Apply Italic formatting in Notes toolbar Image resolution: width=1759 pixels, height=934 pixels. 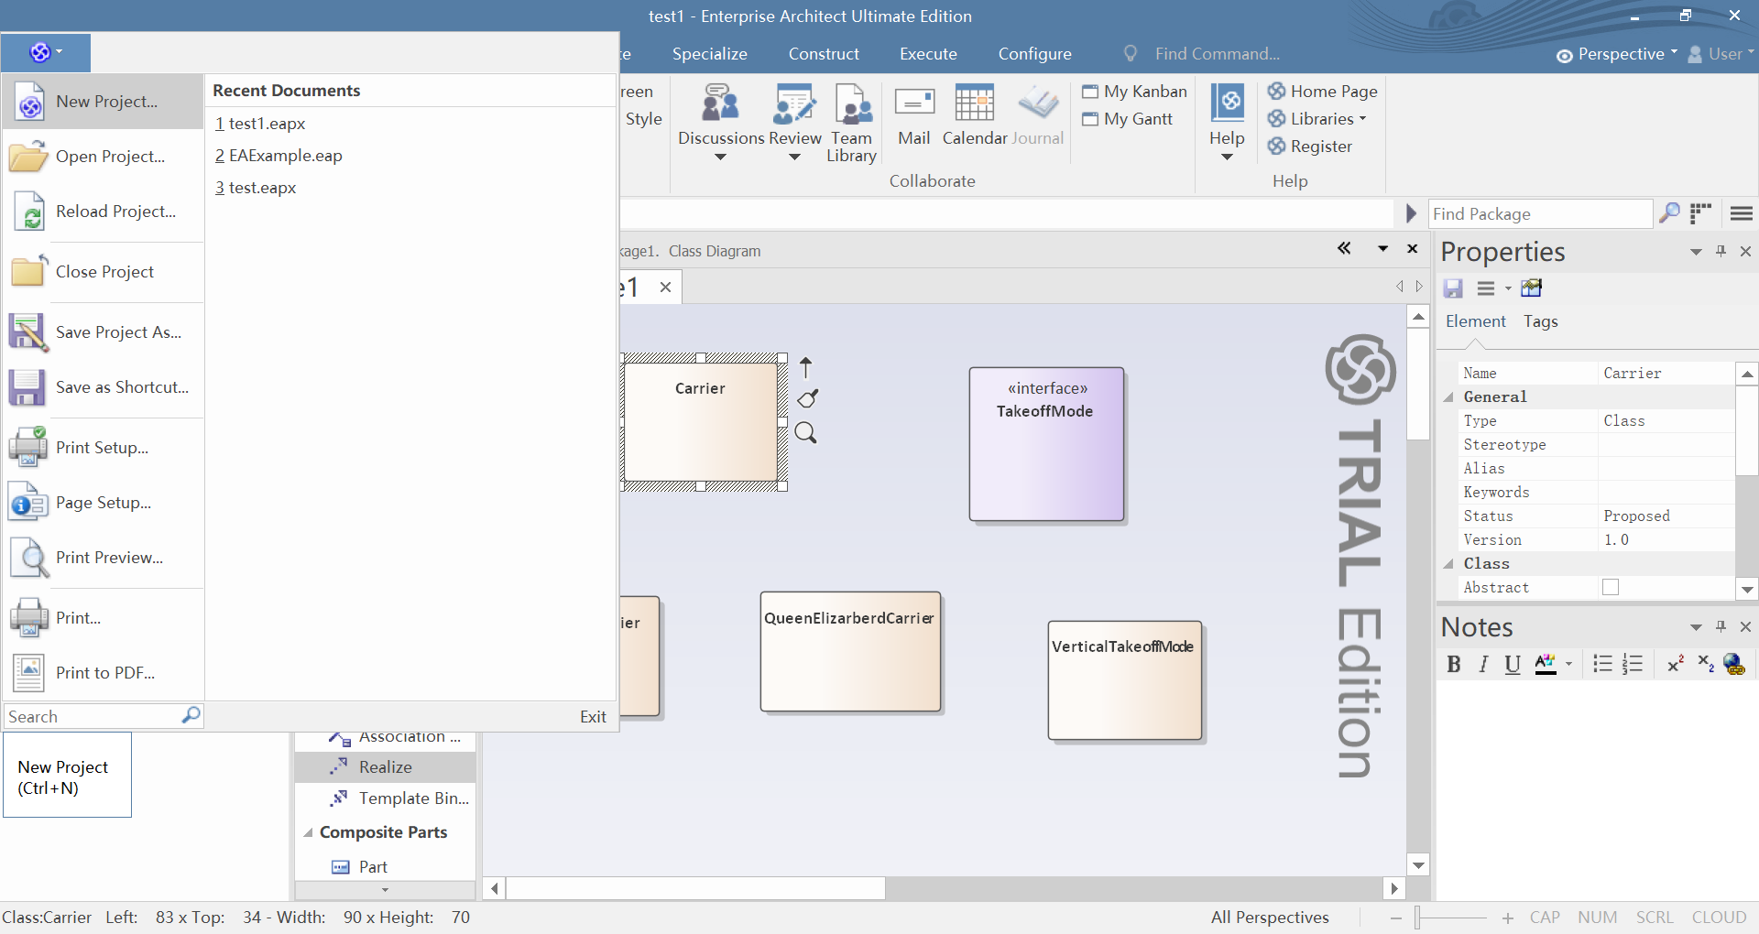(x=1483, y=665)
